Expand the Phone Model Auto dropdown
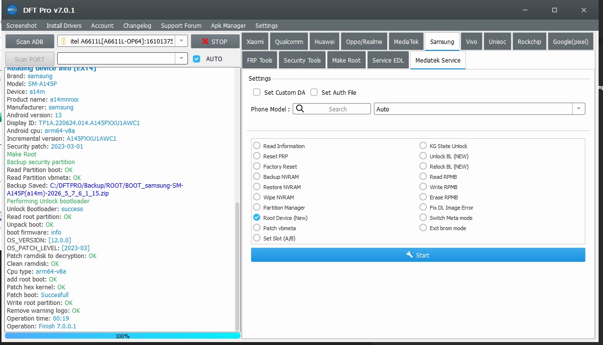 [x=579, y=109]
